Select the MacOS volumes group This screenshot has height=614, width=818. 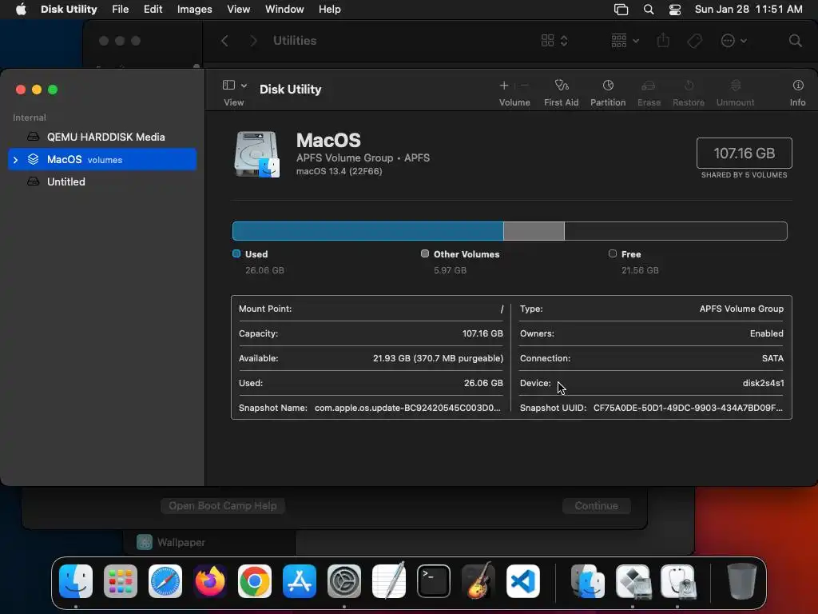102,159
